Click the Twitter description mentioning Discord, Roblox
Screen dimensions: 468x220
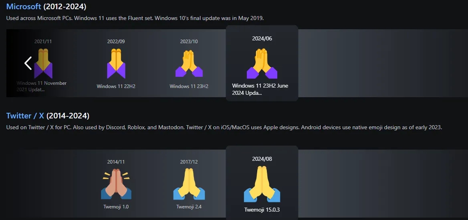click(x=224, y=127)
